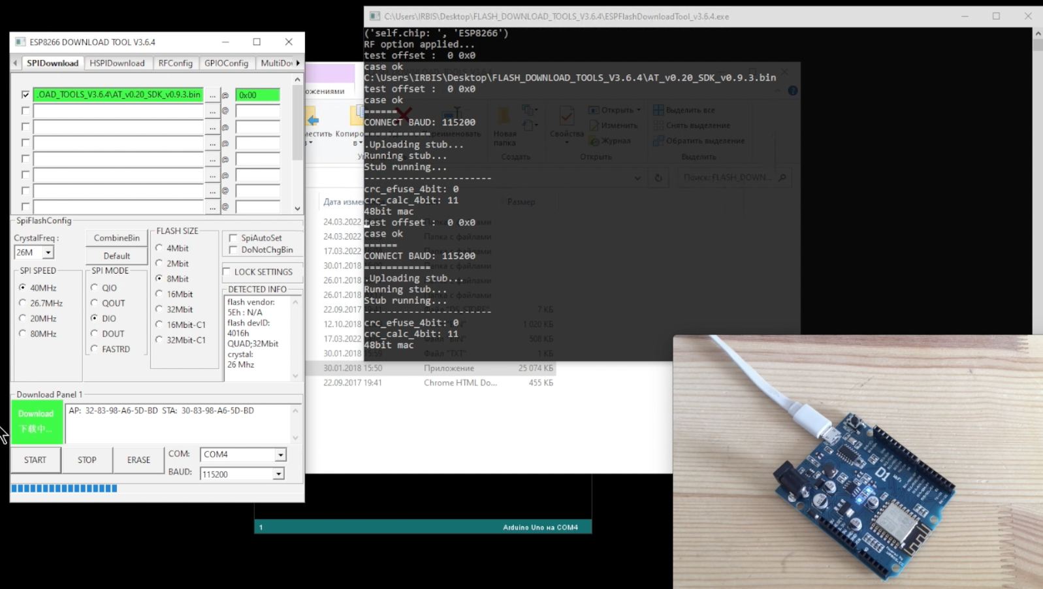
Task: Open the HSPIDownload tab
Action: tap(117, 63)
